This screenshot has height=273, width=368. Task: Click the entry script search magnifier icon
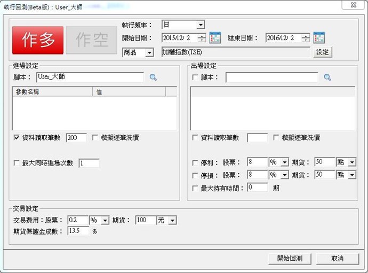point(153,77)
